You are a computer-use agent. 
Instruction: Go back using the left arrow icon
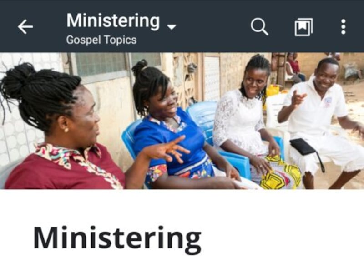[25, 27]
